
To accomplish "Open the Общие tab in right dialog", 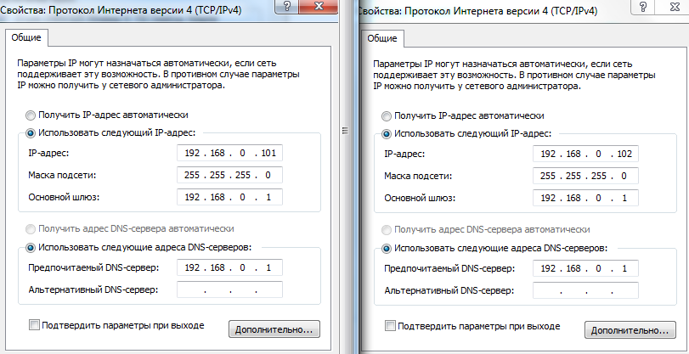I will 381,38.
